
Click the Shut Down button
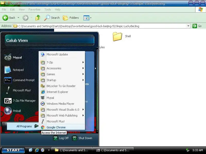coord(82,138)
